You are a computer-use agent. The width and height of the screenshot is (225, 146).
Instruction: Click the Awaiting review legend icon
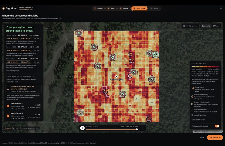point(192,115)
